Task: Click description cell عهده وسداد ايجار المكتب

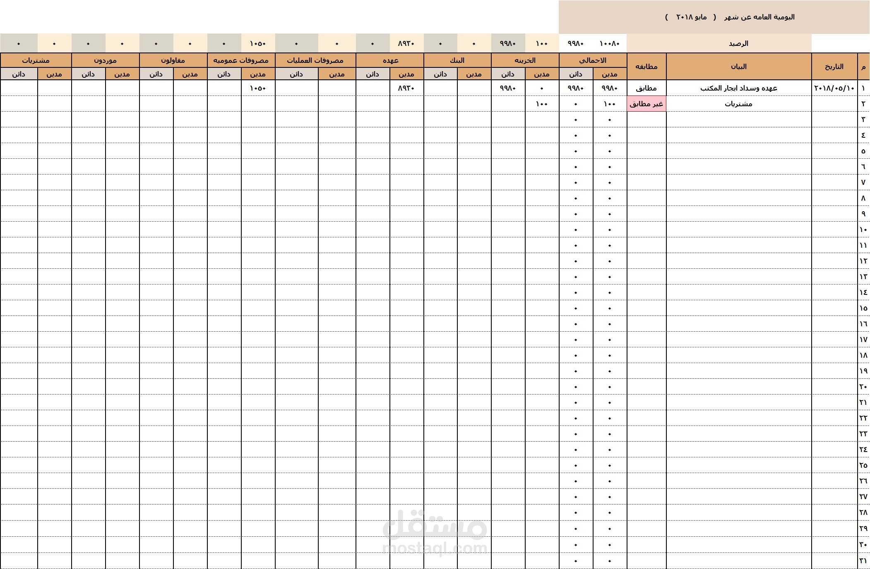Action: pyautogui.click(x=739, y=88)
